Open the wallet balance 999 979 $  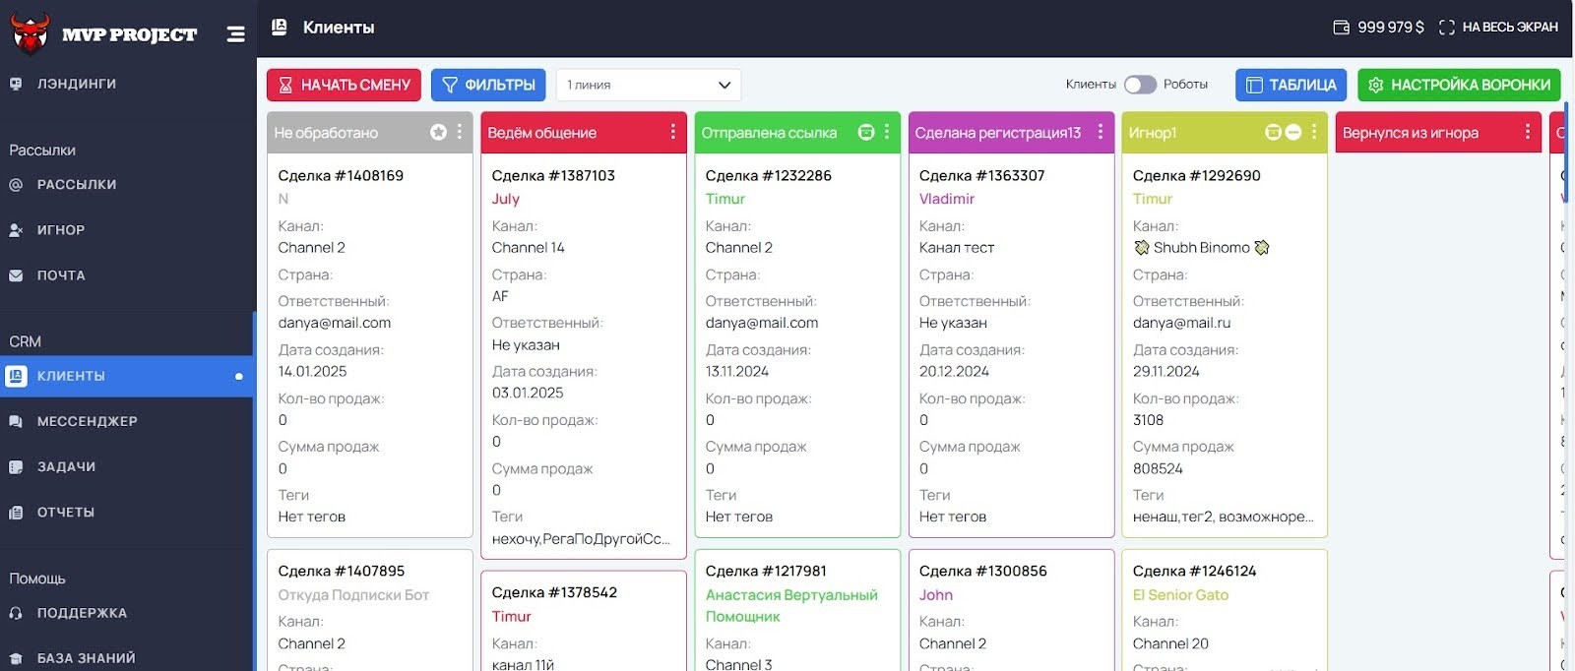[x=1378, y=28]
